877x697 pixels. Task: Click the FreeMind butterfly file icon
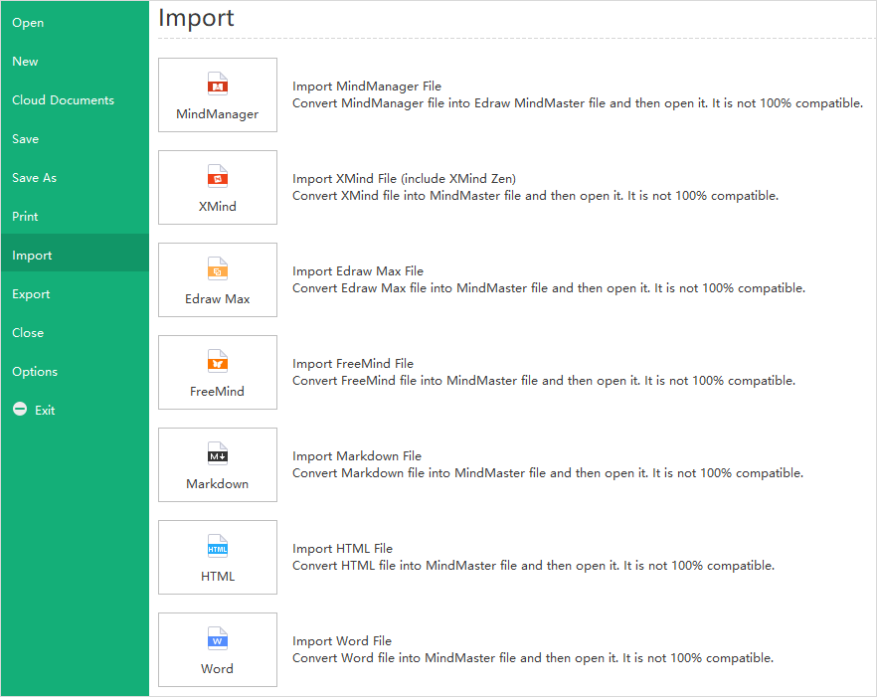point(217,362)
